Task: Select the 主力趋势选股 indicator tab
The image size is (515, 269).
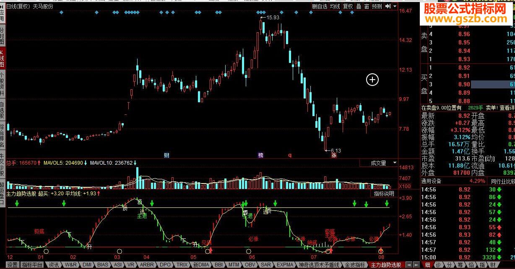Action: point(386,265)
